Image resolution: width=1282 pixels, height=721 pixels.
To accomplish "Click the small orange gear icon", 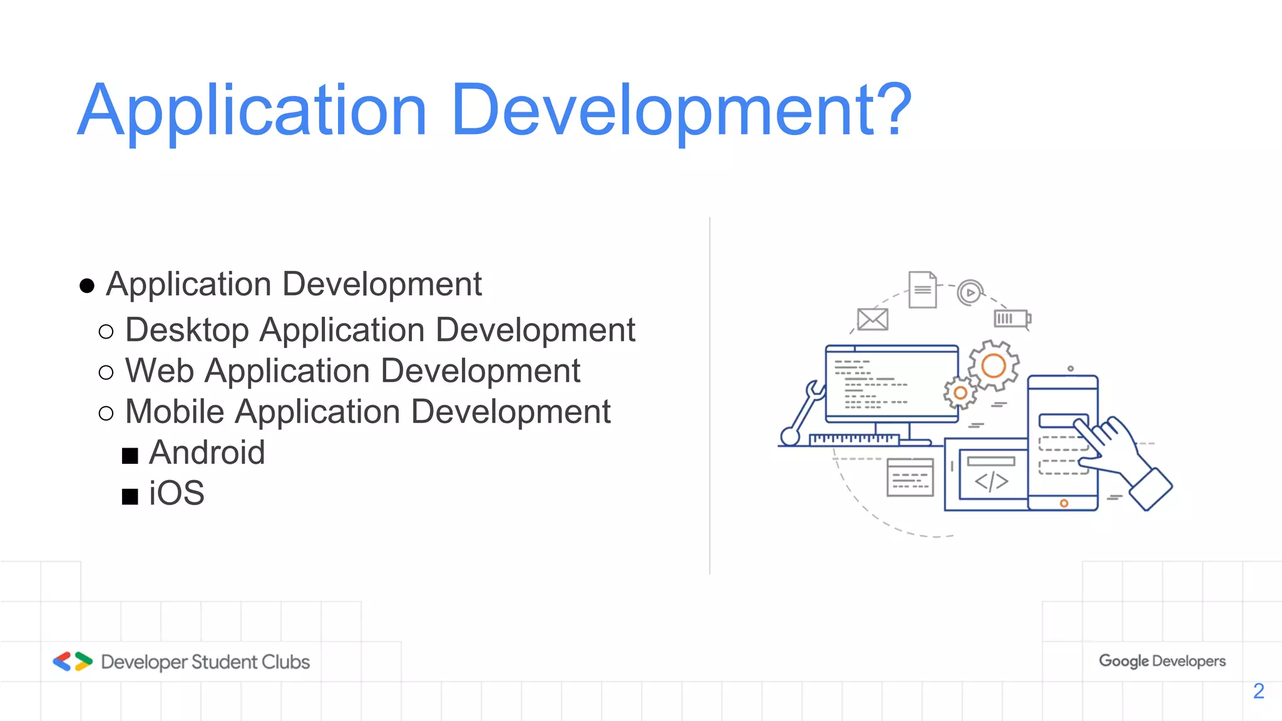I will click(960, 393).
